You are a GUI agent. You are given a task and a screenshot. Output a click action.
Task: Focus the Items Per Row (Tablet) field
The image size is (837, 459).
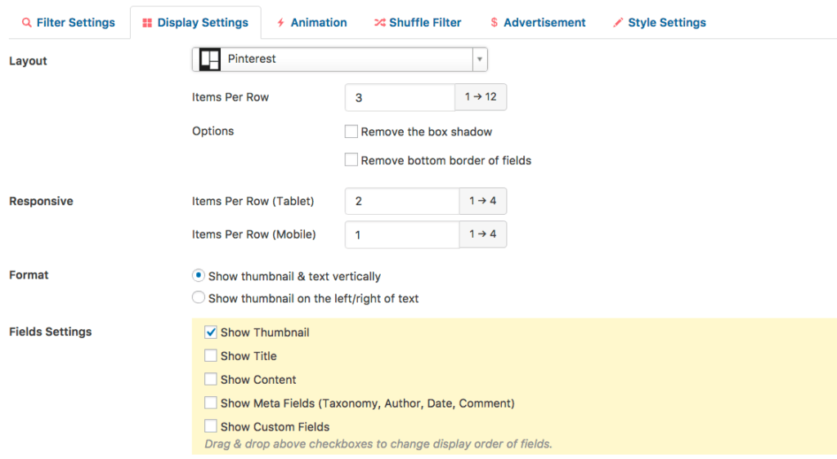(402, 201)
